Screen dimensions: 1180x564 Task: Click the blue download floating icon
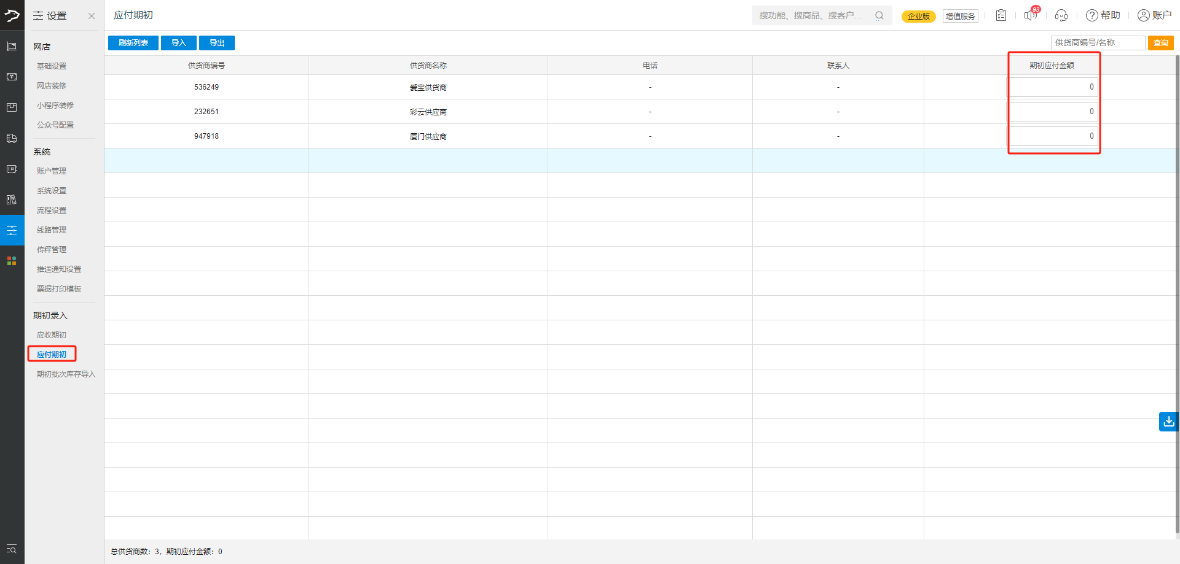coord(1168,422)
